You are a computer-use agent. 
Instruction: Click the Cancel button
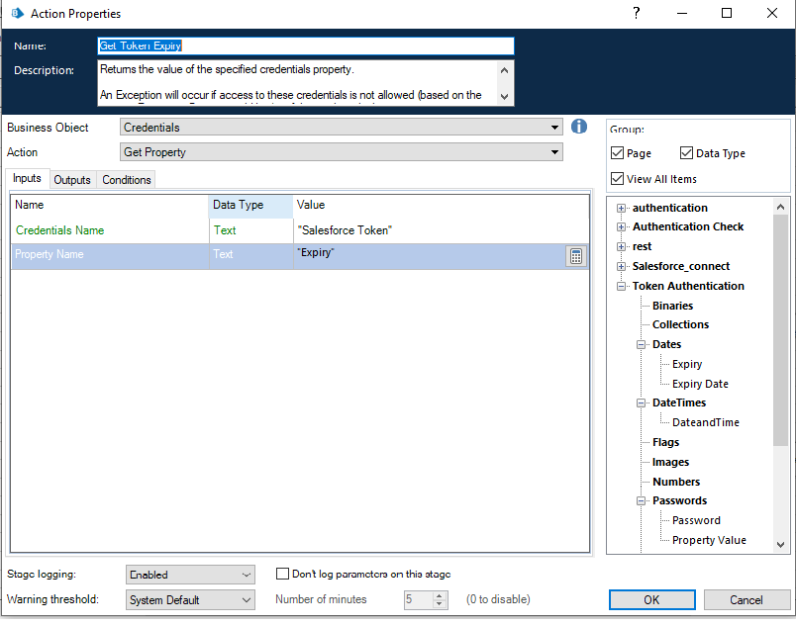tap(746, 600)
